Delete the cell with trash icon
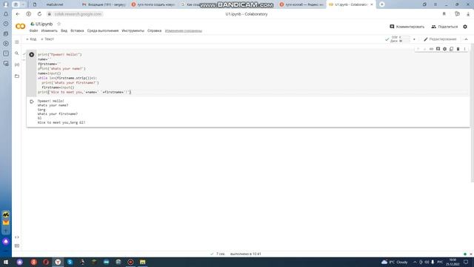This screenshot has width=474, height=267. [x=458, y=49]
